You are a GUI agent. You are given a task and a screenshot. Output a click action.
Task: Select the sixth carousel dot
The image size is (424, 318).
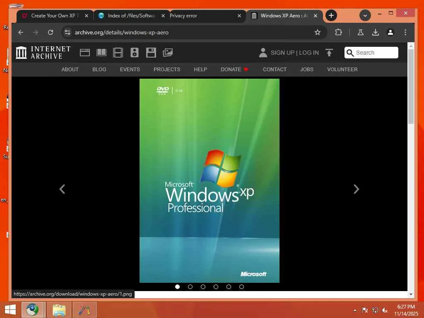click(x=241, y=287)
